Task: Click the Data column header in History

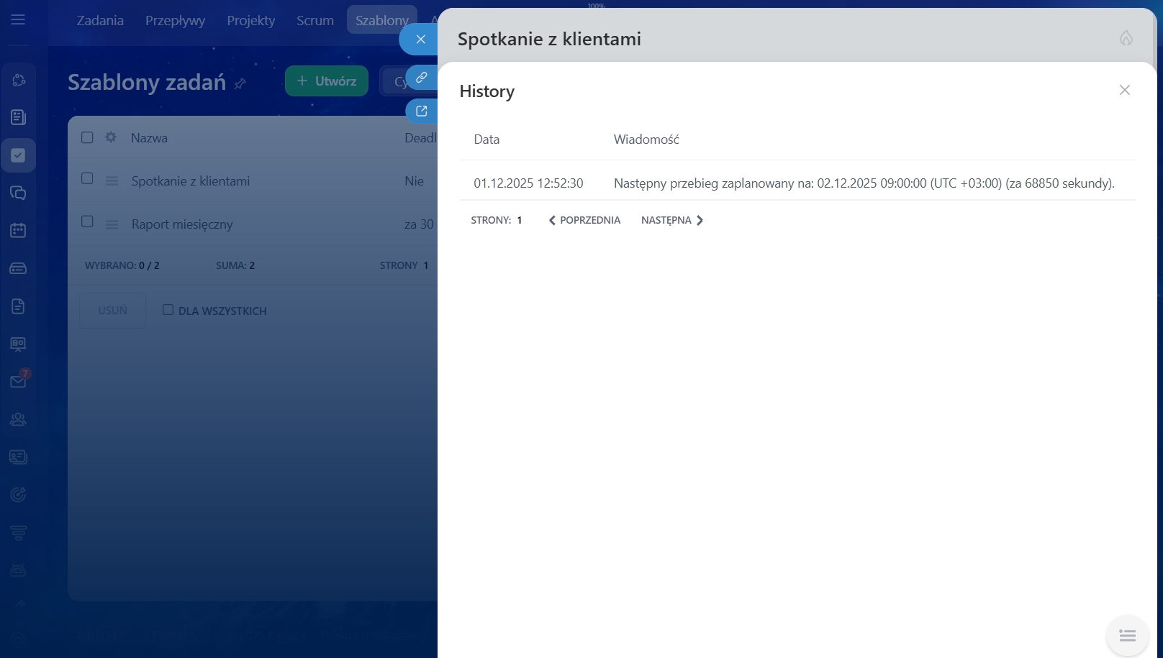Action: (x=487, y=140)
